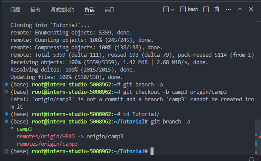This screenshot has width=261, height=161.
Task: Open the 调试控制台 tab
Action: point(62,10)
